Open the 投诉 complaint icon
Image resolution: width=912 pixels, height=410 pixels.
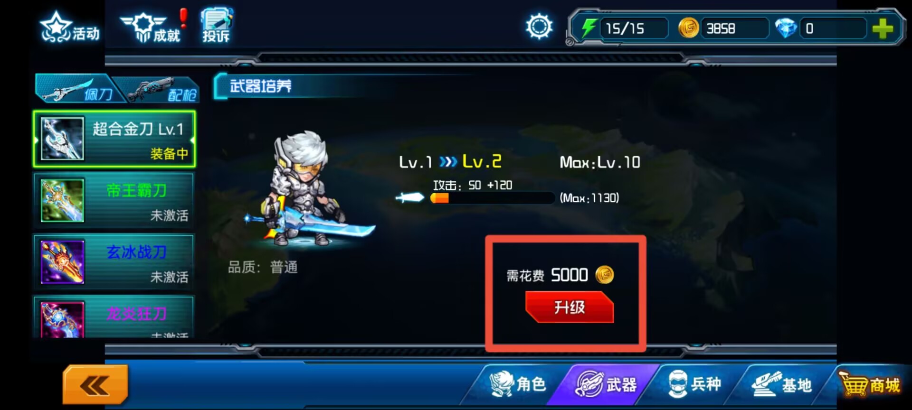[217, 26]
